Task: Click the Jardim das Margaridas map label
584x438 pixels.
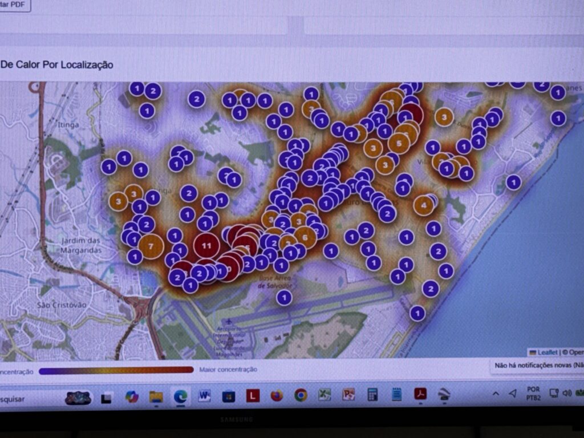Action: (x=81, y=245)
